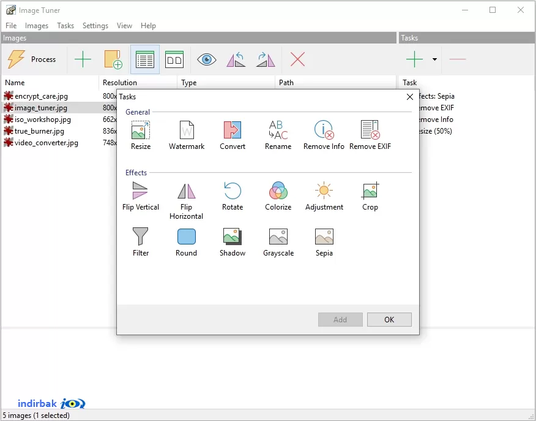Switch to details list view
The image size is (536, 421).
[145, 59]
